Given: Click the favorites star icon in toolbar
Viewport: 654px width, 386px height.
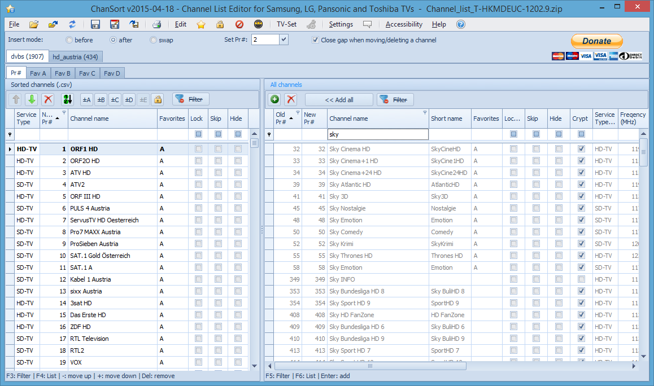Looking at the screenshot, I should point(201,24).
